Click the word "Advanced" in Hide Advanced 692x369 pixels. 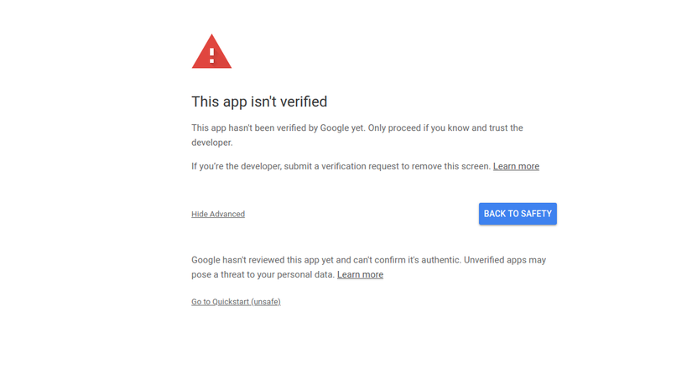pyautogui.click(x=227, y=215)
